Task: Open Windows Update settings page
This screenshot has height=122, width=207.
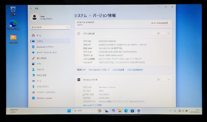Action: pyautogui.click(x=50, y=98)
